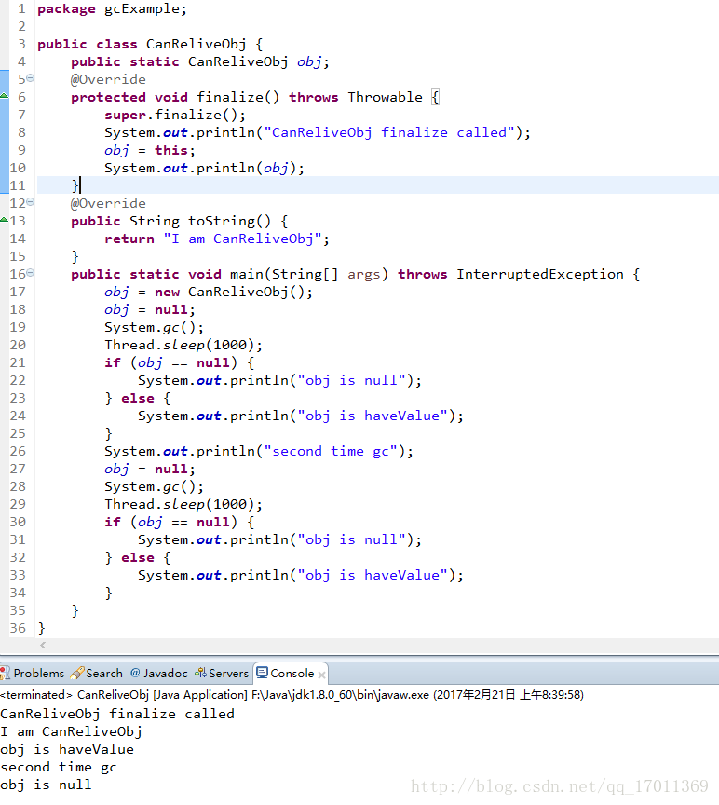
Task: Click the class name CanReliveObj on line 3
Action: tap(196, 44)
